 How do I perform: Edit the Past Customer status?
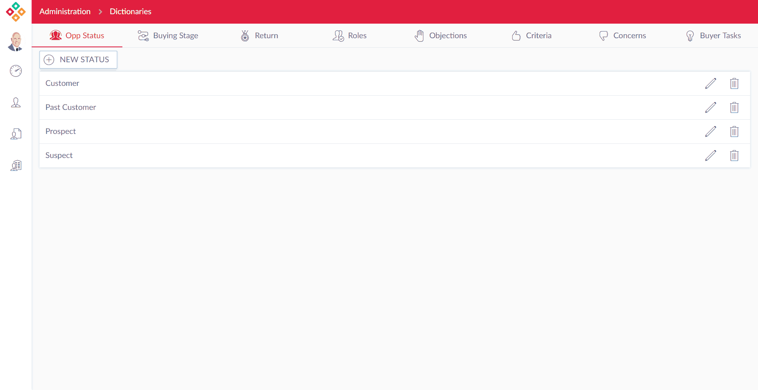[711, 108]
